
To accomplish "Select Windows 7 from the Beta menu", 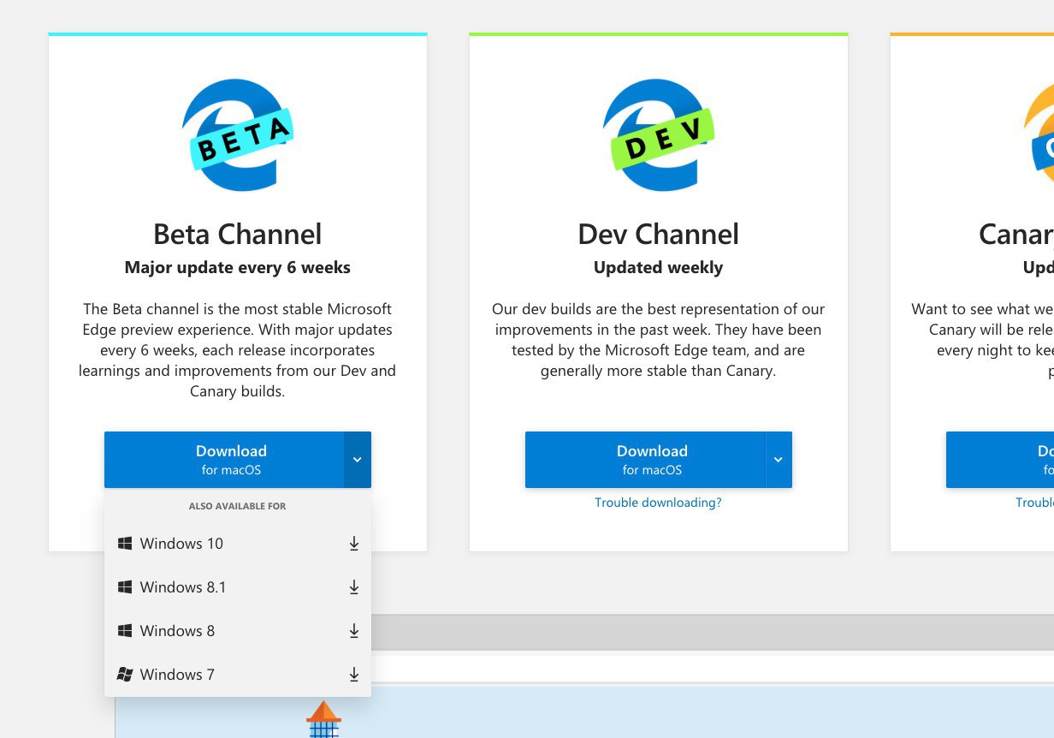I will tap(238, 675).
